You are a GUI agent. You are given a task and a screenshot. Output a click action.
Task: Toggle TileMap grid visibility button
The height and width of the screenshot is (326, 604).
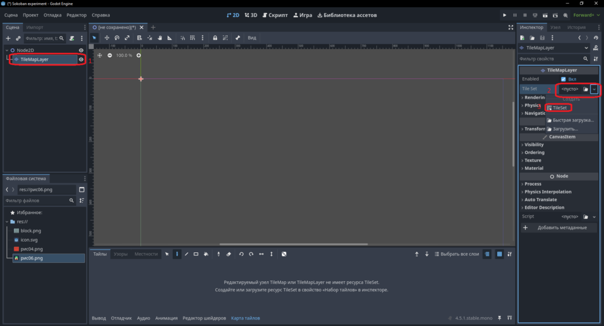point(500,254)
